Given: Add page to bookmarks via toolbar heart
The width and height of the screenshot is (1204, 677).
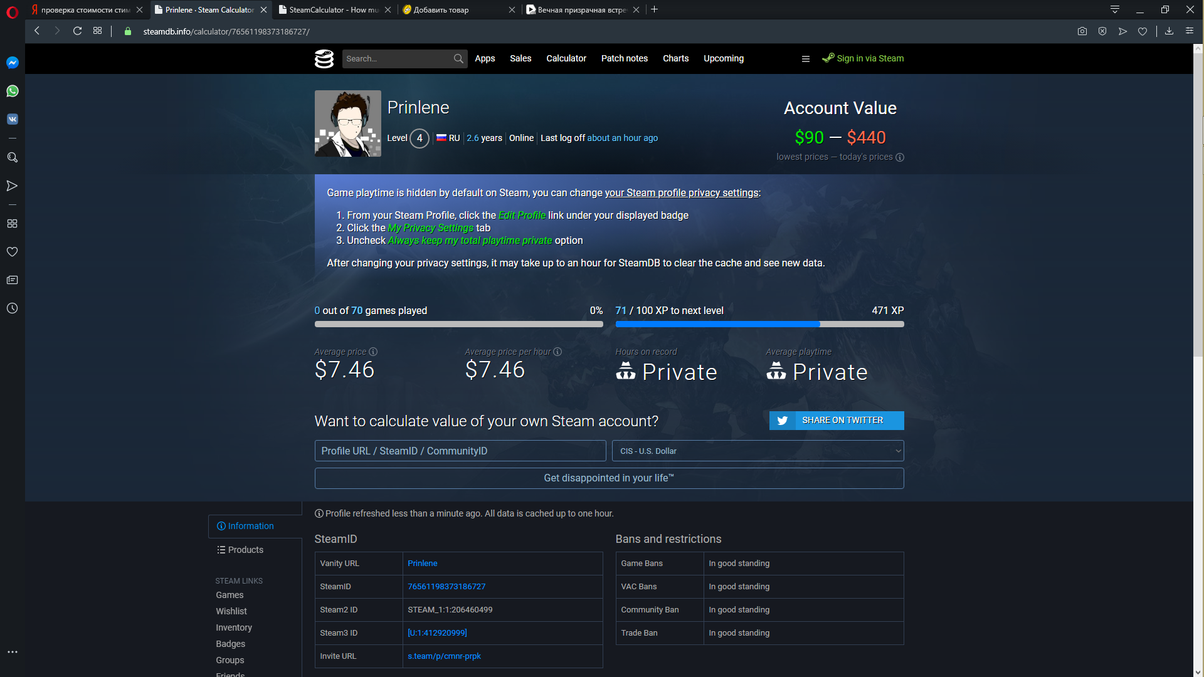Looking at the screenshot, I should pyautogui.click(x=1143, y=31).
